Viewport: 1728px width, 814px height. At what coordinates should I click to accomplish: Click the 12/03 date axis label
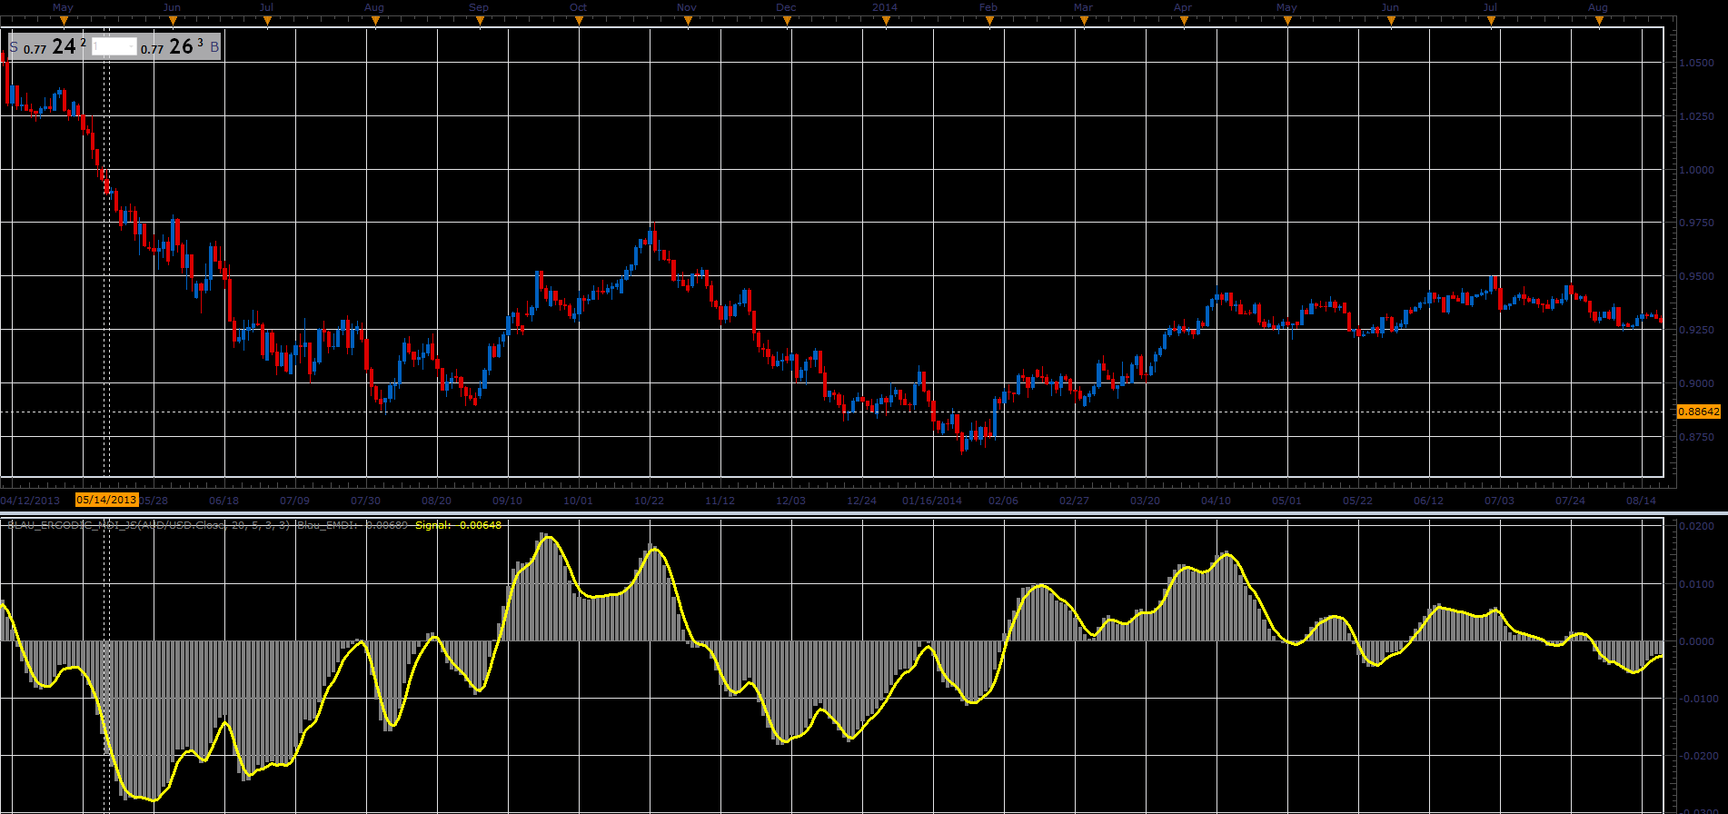click(790, 501)
